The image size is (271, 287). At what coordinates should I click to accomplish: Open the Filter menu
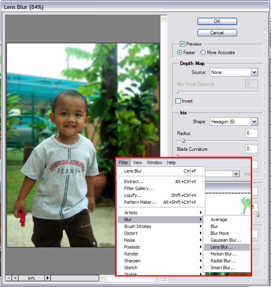(123, 162)
